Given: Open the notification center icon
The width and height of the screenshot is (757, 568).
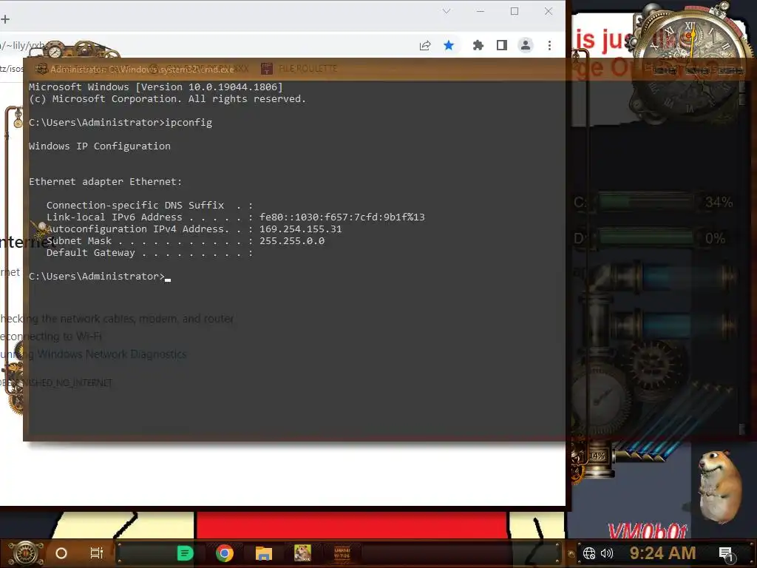Looking at the screenshot, I should [726, 554].
